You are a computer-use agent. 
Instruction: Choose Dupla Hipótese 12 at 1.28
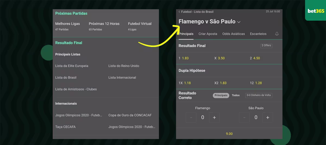(256, 83)
